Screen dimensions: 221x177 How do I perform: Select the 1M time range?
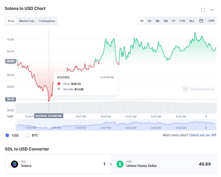coord(157,21)
